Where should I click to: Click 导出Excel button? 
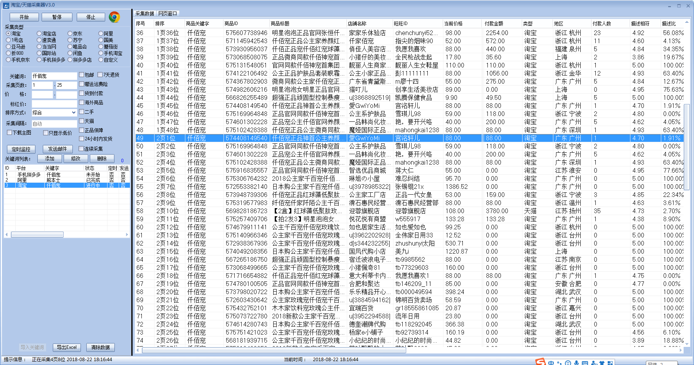(x=67, y=347)
